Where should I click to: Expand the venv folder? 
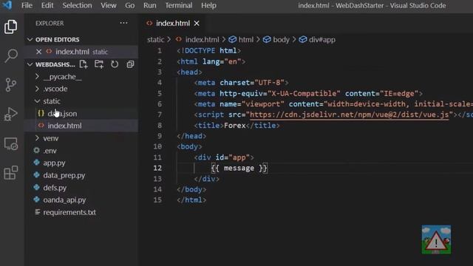(x=51, y=138)
